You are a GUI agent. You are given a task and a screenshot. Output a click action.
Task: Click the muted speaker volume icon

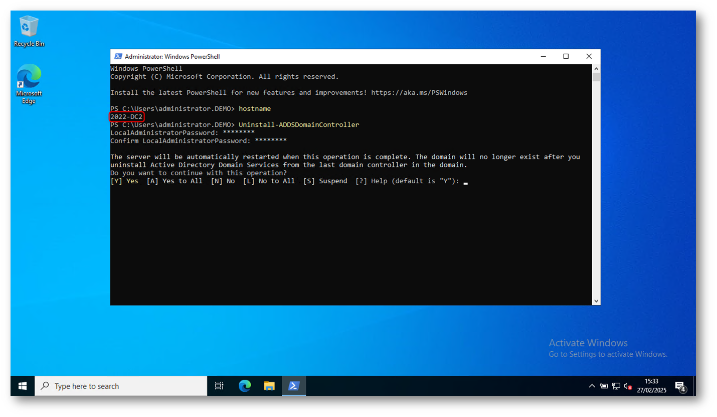click(628, 386)
